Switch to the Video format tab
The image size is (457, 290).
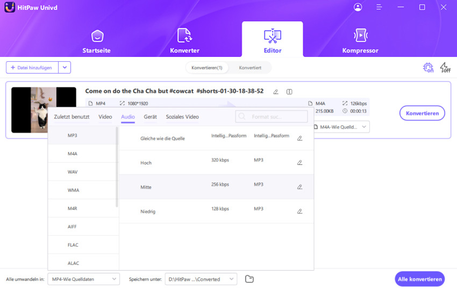pos(105,117)
